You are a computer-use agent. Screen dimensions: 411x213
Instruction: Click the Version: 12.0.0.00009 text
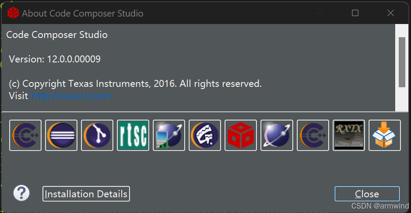point(55,59)
